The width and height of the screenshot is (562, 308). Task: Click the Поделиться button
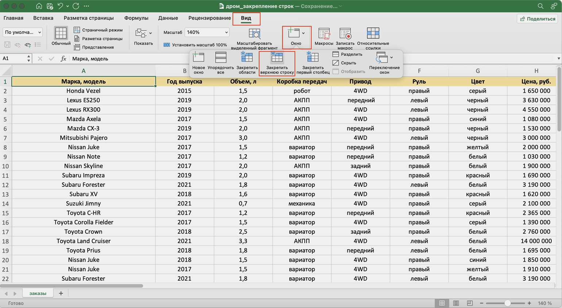coord(538,19)
